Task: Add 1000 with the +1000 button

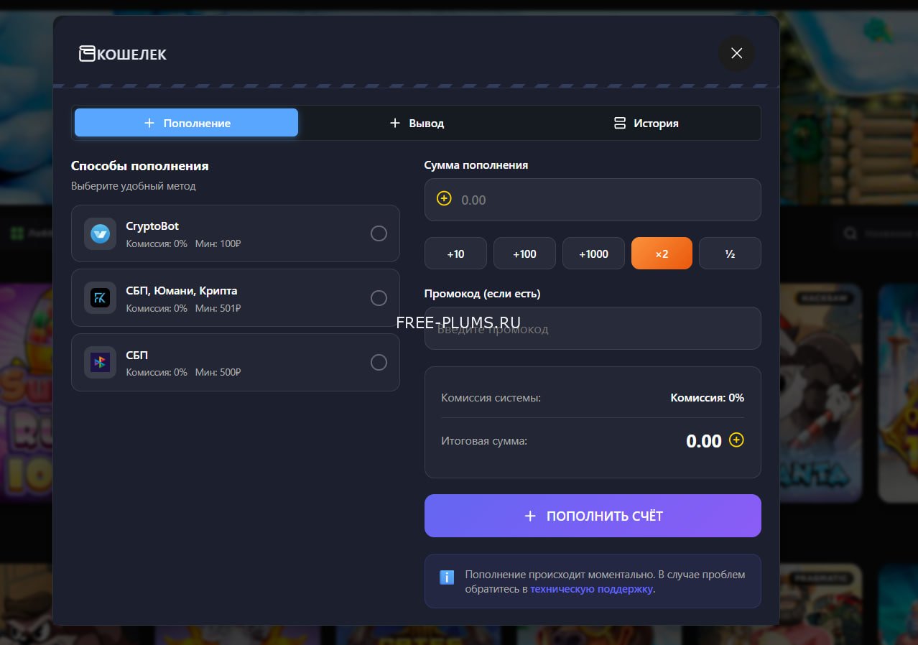Action: pos(593,254)
